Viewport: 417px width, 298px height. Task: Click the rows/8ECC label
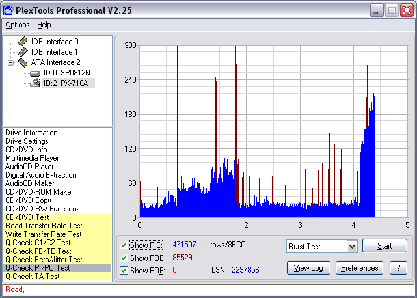coord(228,245)
